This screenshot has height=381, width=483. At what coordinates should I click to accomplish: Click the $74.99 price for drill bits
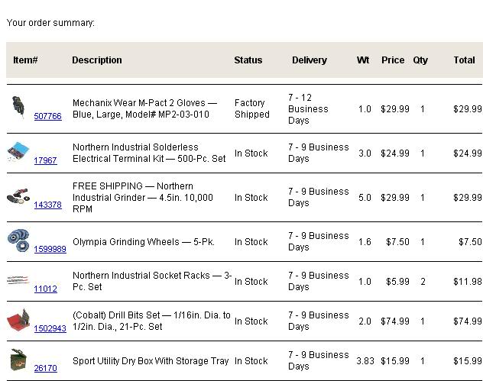pos(395,321)
